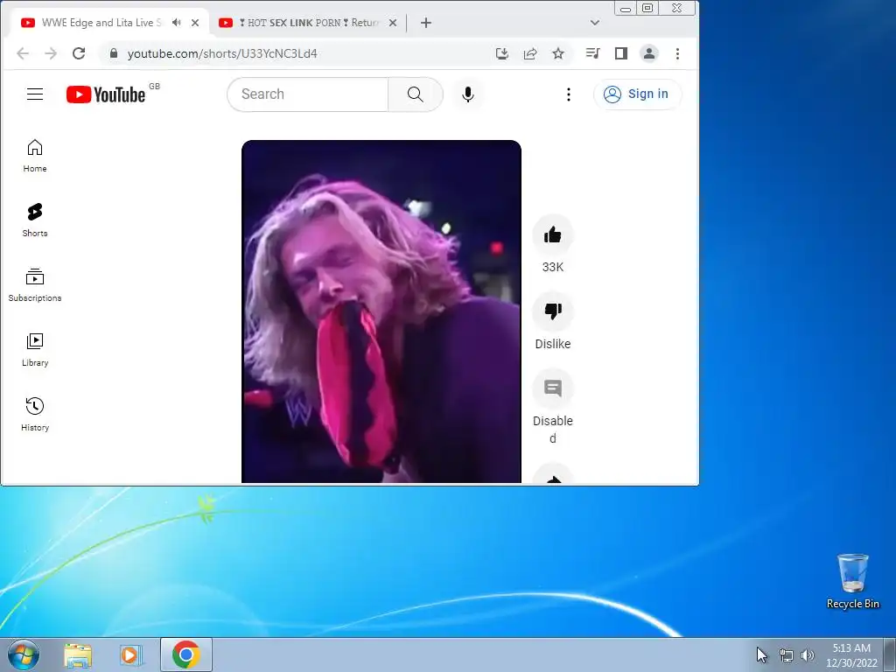Close the second YouTube tab
The height and width of the screenshot is (672, 896).
[x=393, y=23]
